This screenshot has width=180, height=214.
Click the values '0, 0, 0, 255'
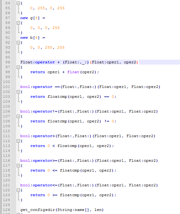[45, 28]
